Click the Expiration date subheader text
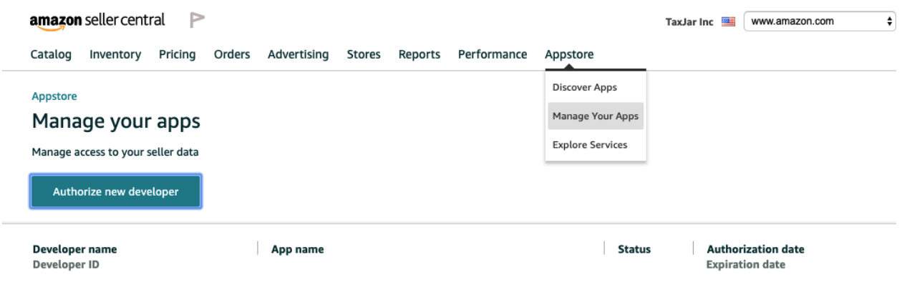 pos(745,265)
